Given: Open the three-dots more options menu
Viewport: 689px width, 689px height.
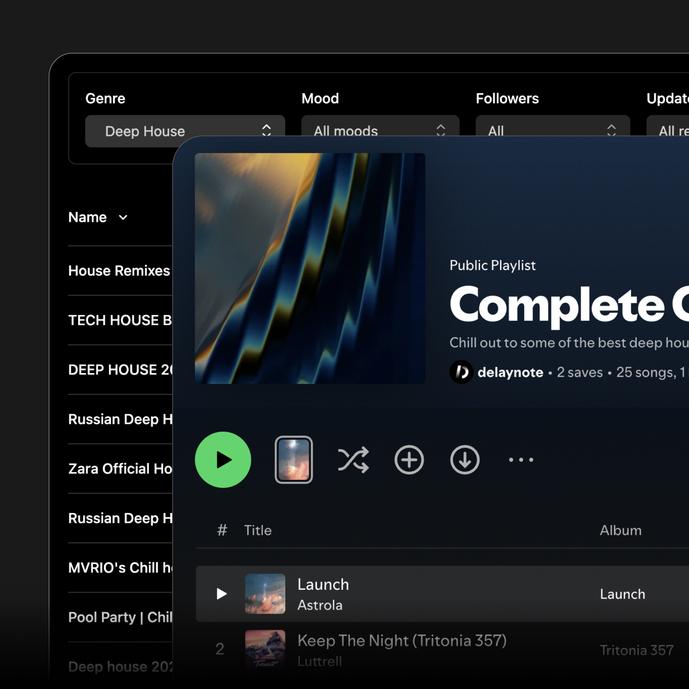Looking at the screenshot, I should (x=520, y=459).
